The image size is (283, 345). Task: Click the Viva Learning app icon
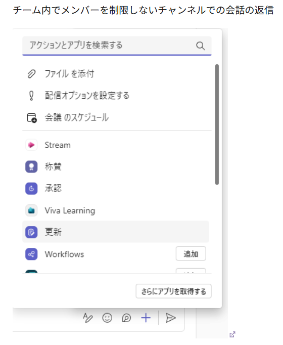tap(31, 210)
